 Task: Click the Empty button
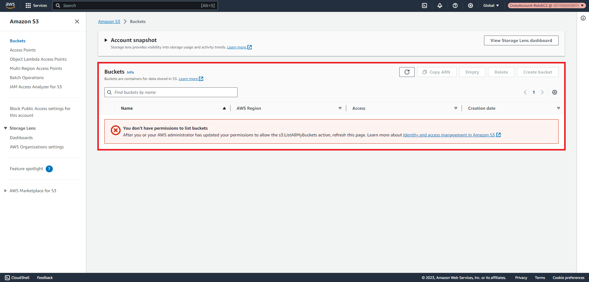(x=472, y=72)
